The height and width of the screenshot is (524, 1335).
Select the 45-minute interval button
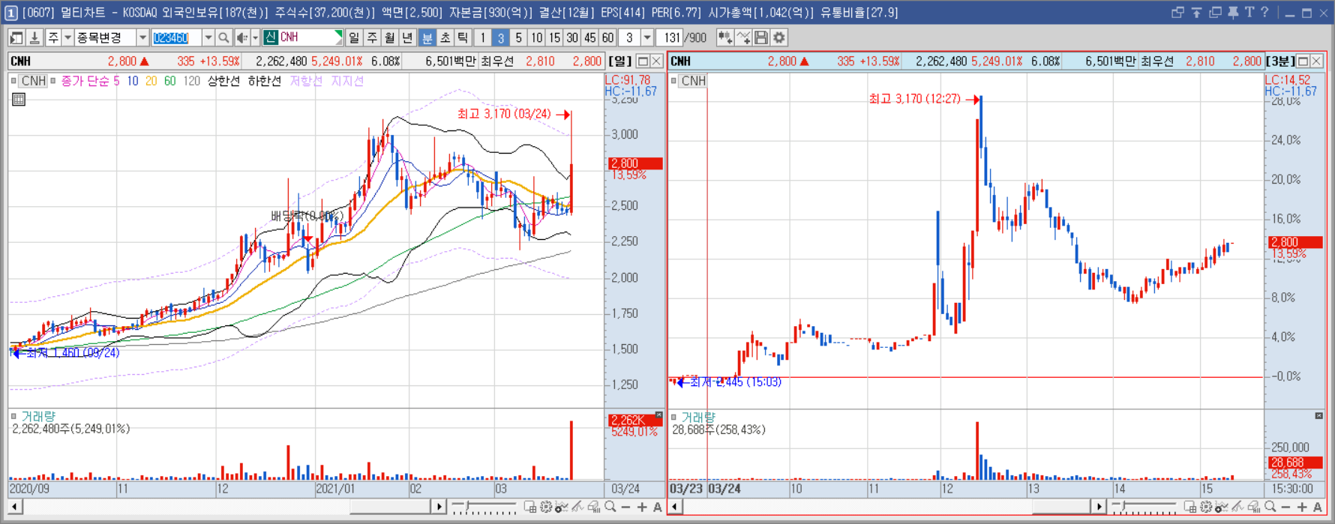(590, 37)
